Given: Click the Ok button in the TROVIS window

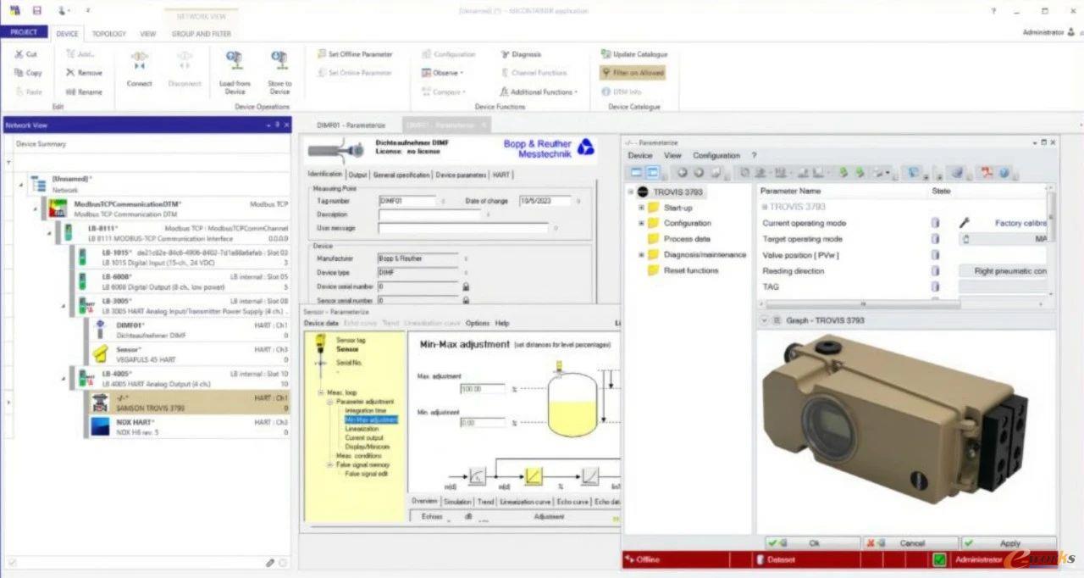Looking at the screenshot, I should (x=813, y=543).
